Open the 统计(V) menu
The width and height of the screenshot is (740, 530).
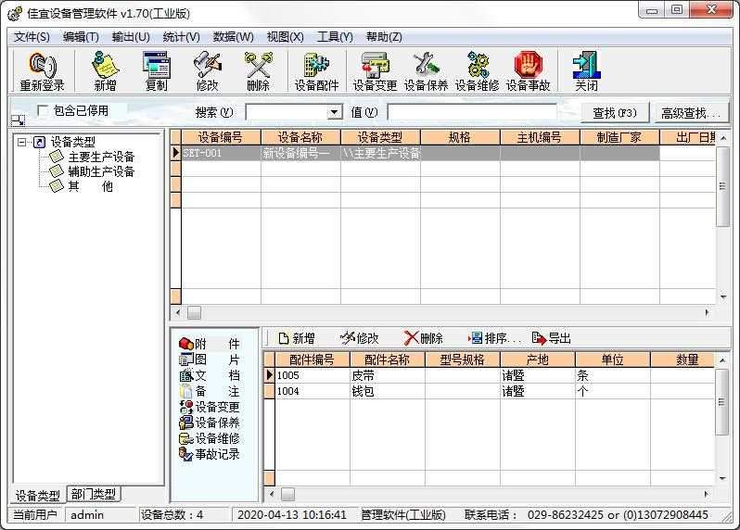[181, 37]
